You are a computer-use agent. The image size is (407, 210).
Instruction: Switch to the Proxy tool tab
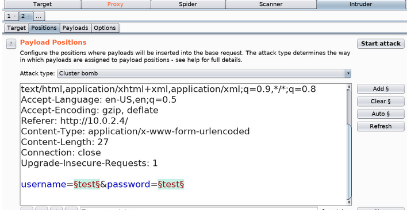coord(116,4)
